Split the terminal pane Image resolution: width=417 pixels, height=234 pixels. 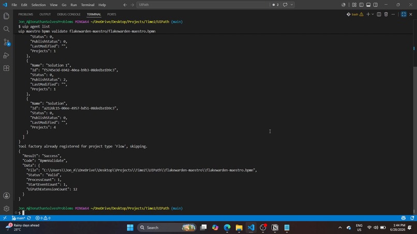[379, 14]
